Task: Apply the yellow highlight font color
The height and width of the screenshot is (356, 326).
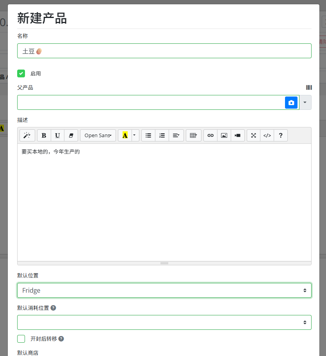Action: coord(125,136)
